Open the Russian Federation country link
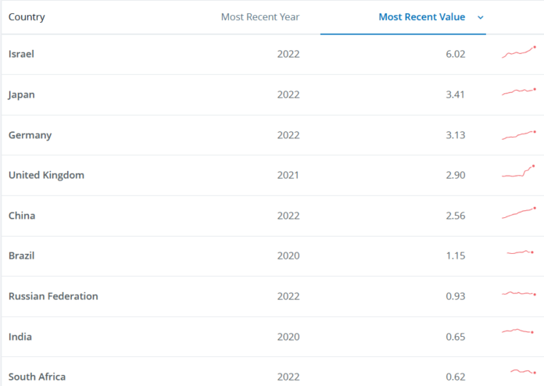 coord(53,296)
